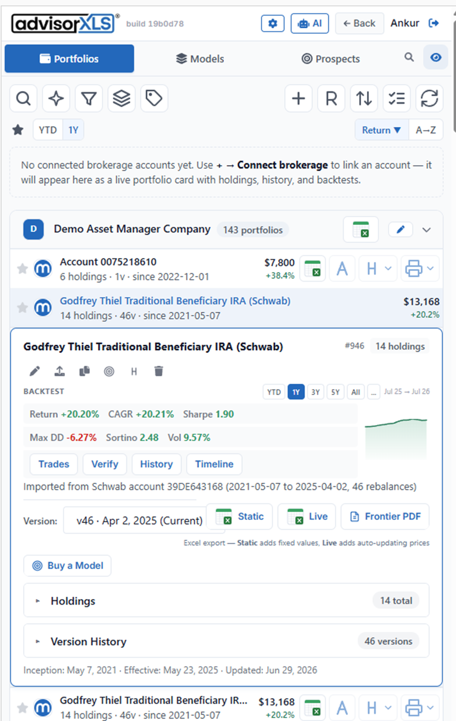
Task: Edit portfolio with pencil icon in detail card
Action: [x=35, y=371]
